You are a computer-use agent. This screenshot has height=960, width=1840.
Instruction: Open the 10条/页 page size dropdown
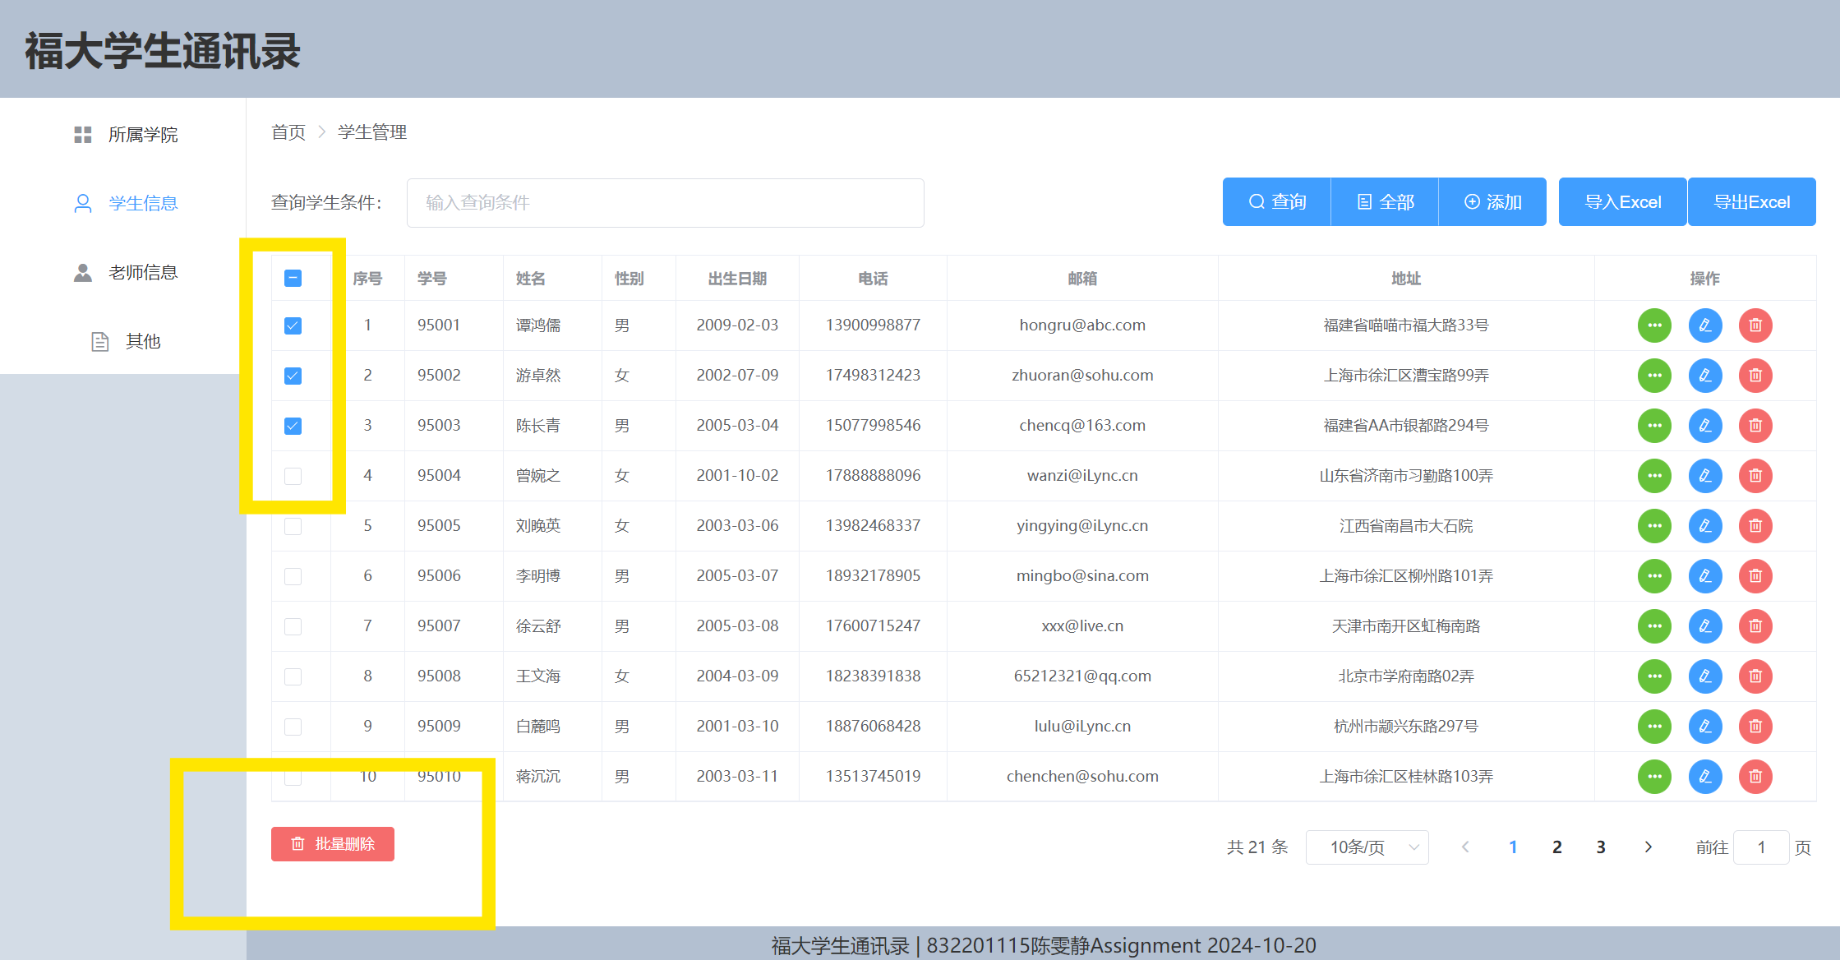point(1367,847)
